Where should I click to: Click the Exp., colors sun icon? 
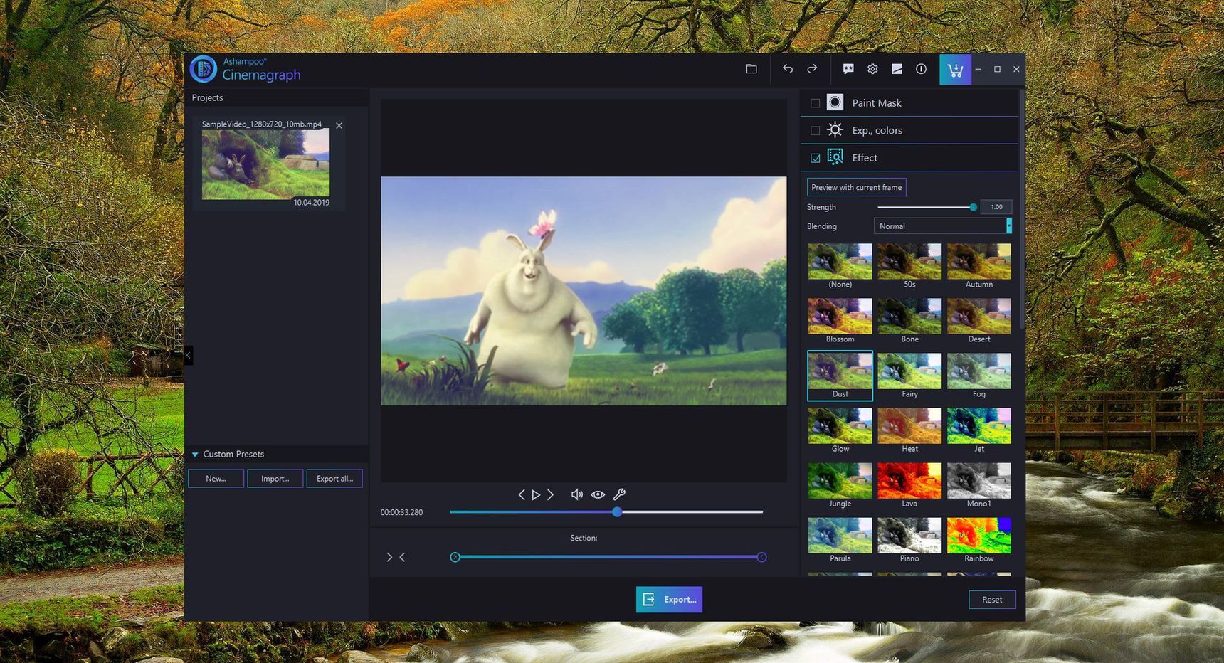835,129
